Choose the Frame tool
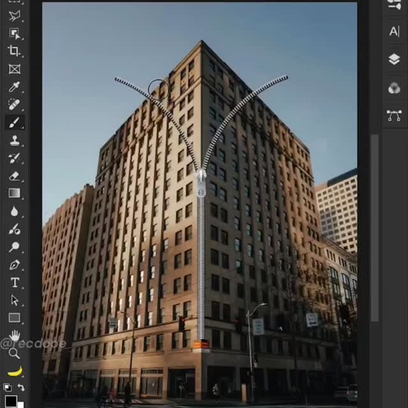Image resolution: width=408 pixels, height=408 pixels. coord(14,69)
